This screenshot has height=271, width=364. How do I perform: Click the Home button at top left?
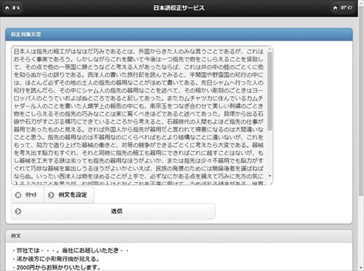pos(12,8)
